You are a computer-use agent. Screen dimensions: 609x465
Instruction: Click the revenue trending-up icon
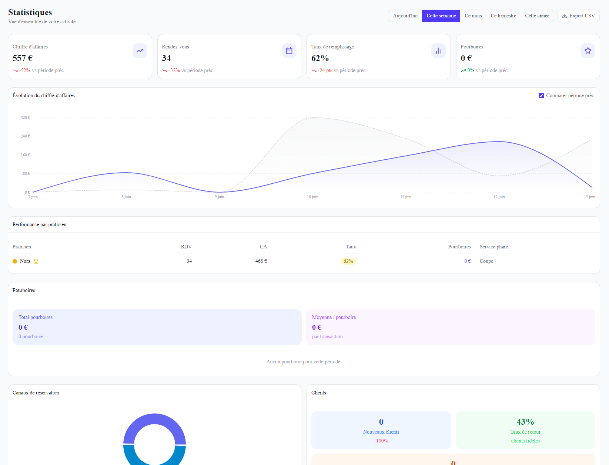coord(140,51)
